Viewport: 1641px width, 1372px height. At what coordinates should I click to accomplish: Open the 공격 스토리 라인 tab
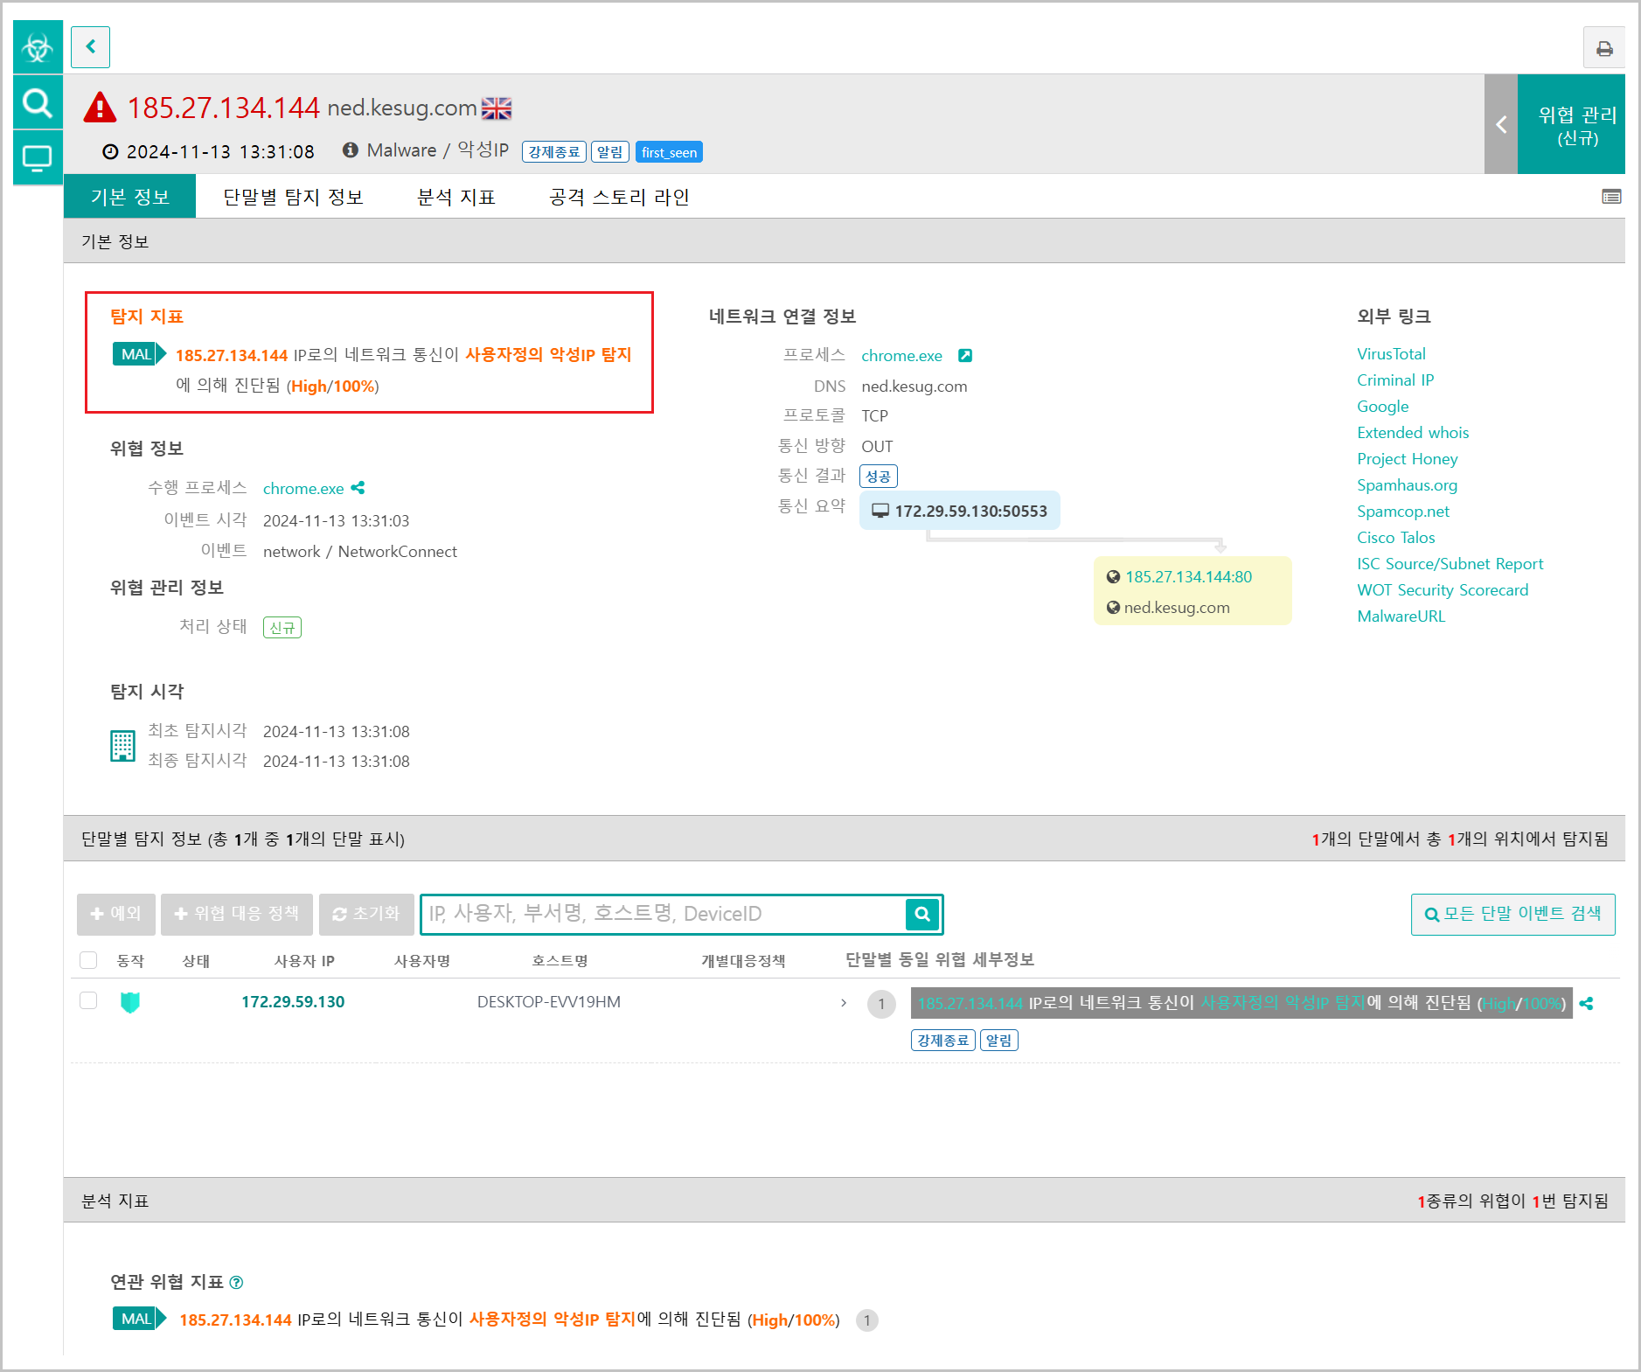620,197
